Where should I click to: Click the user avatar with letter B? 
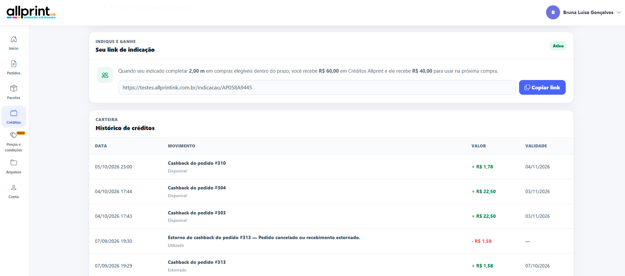pyautogui.click(x=553, y=13)
